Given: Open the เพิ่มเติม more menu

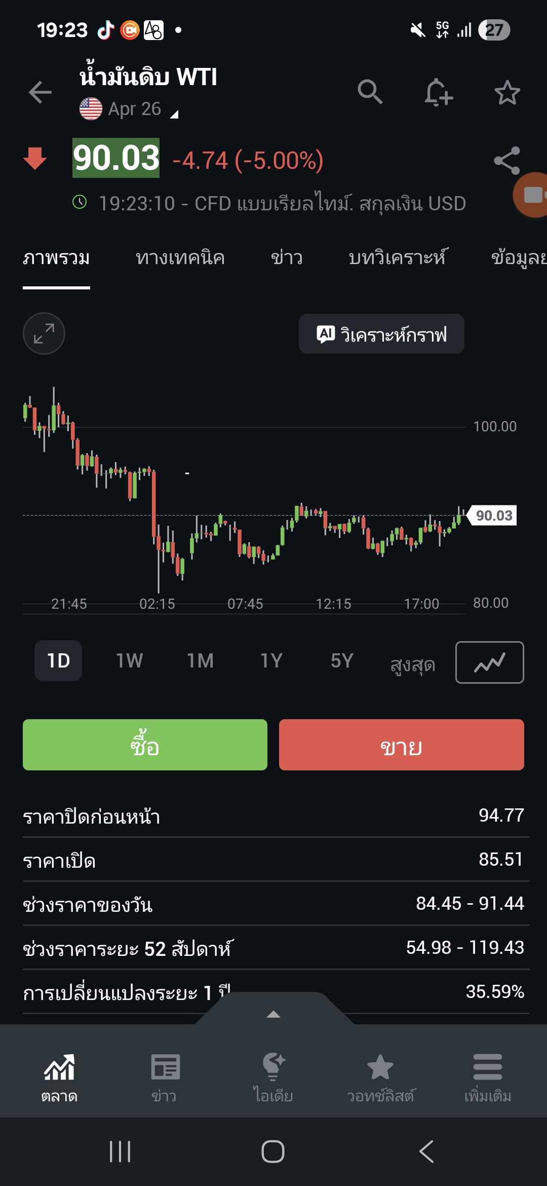Looking at the screenshot, I should coord(487,1077).
